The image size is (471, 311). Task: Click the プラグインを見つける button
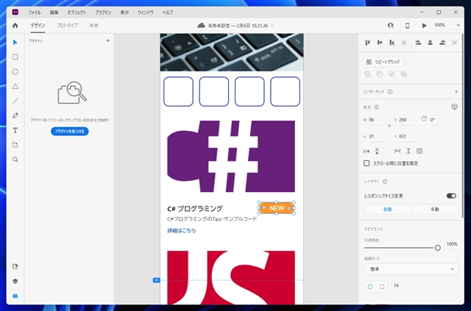point(70,132)
